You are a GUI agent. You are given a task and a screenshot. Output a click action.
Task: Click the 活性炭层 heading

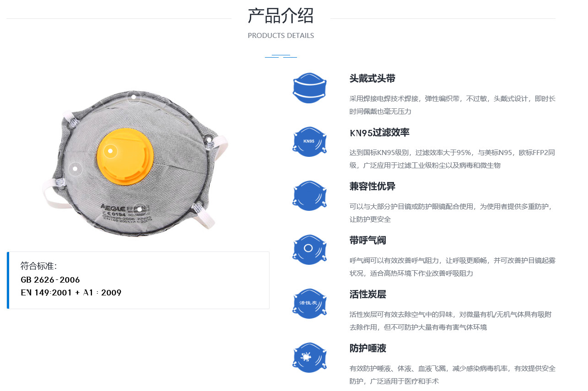point(368,295)
